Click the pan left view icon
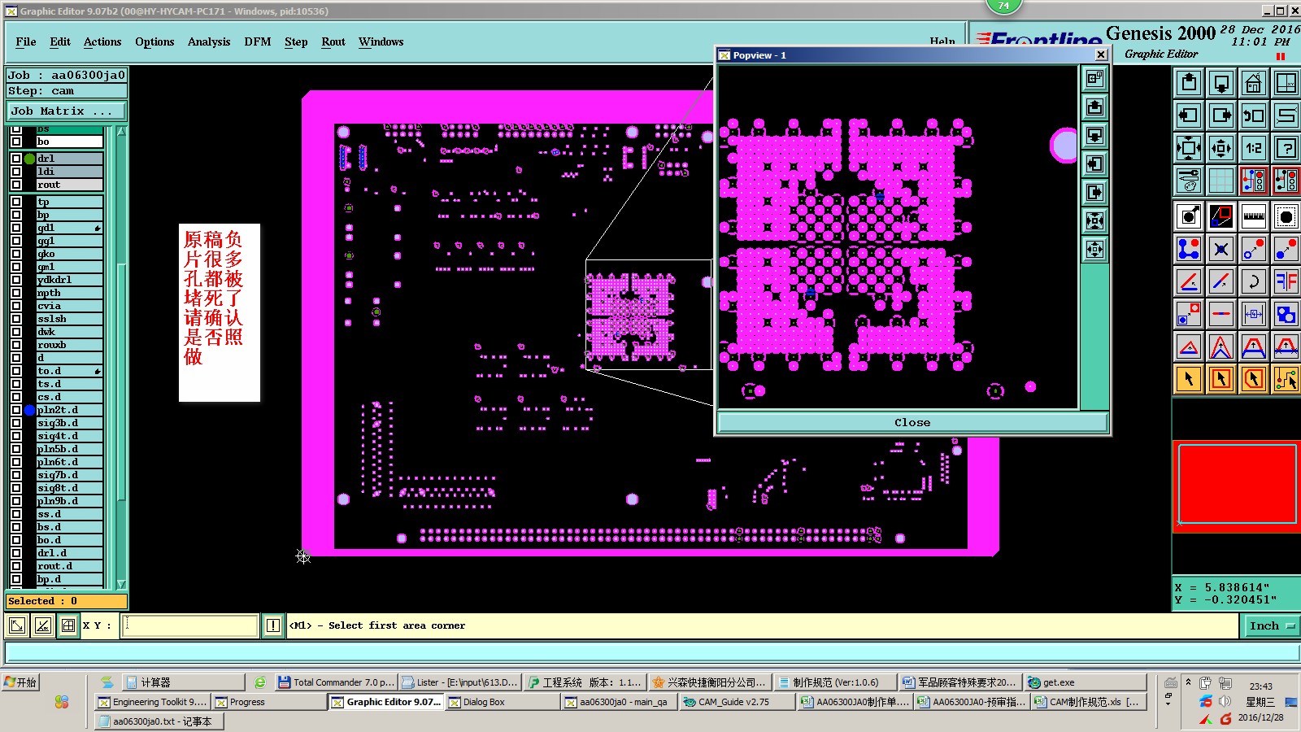1301x732 pixels. [1189, 115]
